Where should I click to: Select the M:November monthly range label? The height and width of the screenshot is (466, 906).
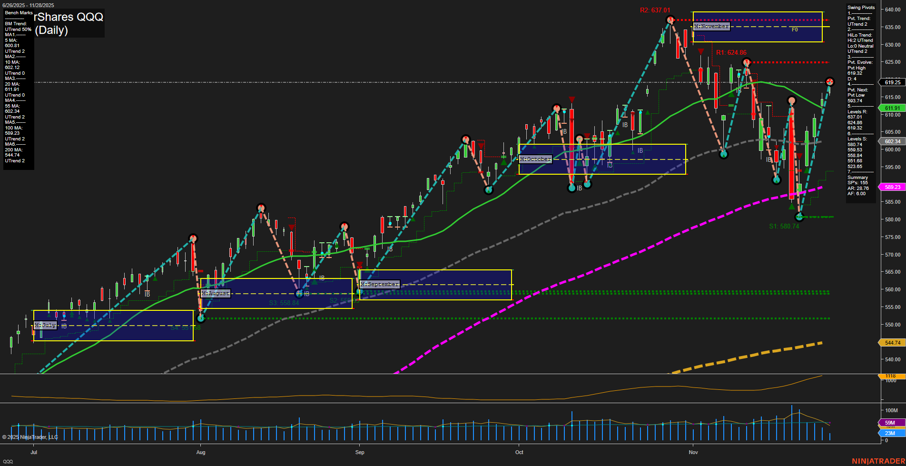click(711, 26)
